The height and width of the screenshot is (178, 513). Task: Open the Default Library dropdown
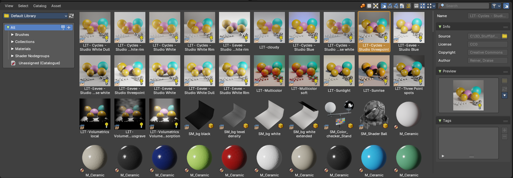point(36,16)
